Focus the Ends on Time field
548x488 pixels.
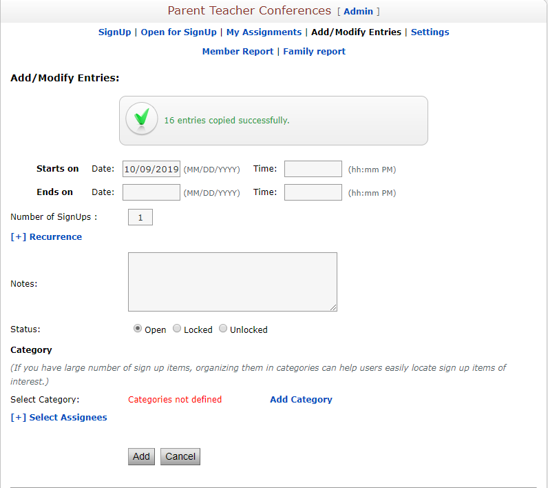coord(313,192)
